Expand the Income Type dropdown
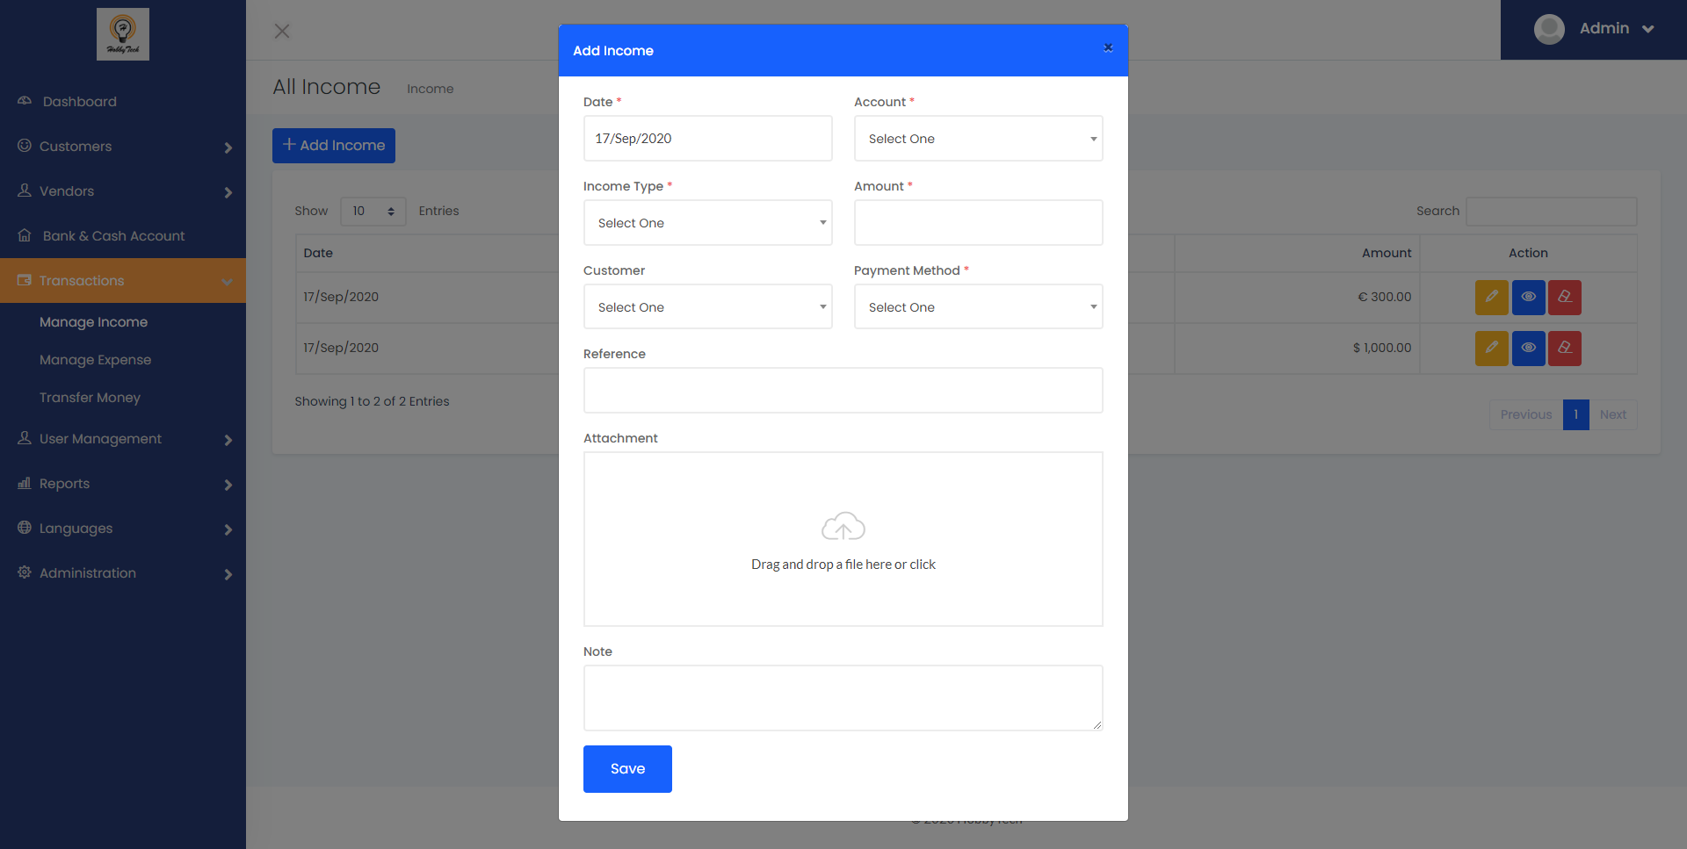Viewport: 1687px width, 849px height. [x=707, y=222]
